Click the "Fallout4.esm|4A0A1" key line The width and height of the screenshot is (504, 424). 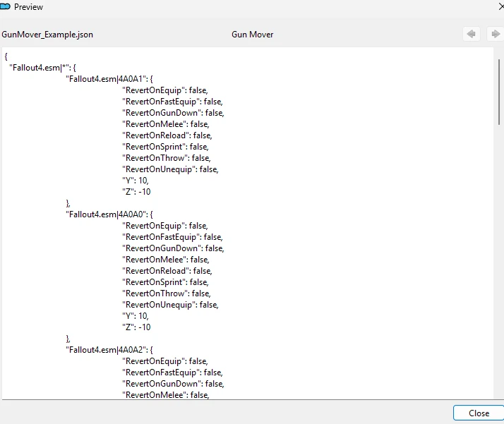pos(109,79)
